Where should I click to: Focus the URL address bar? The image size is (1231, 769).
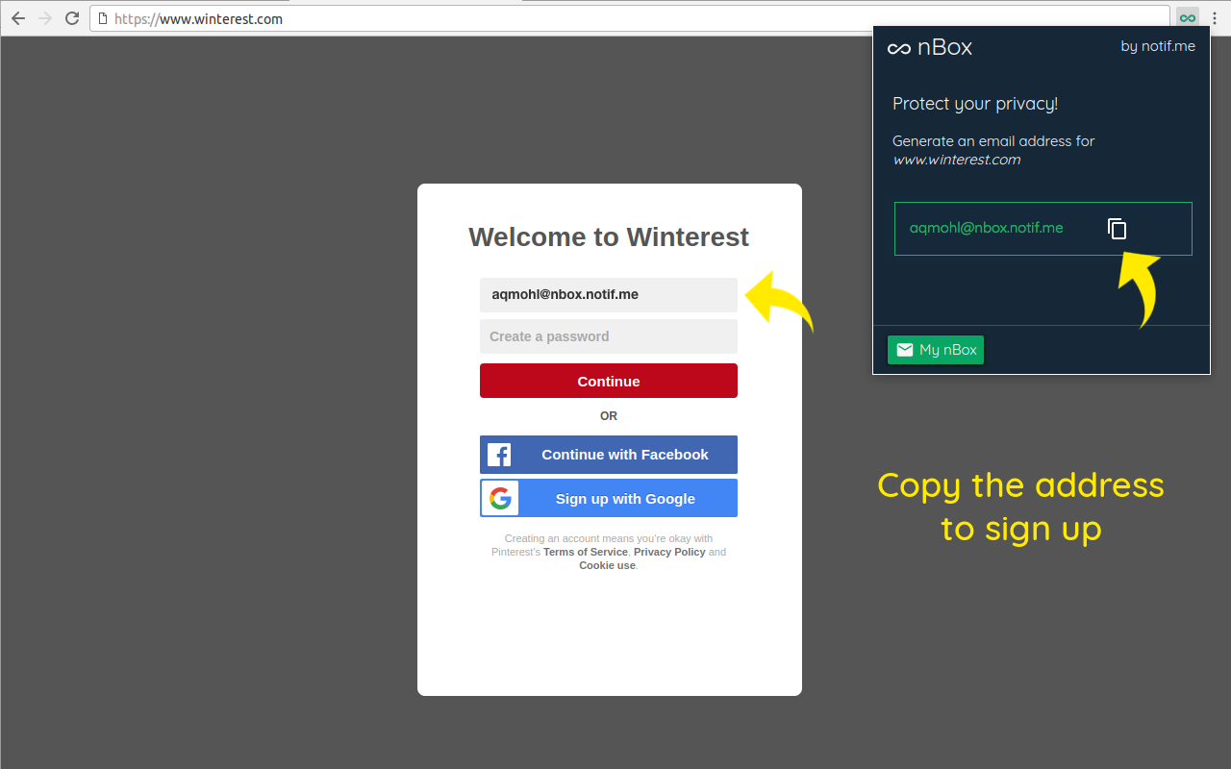pos(630,18)
